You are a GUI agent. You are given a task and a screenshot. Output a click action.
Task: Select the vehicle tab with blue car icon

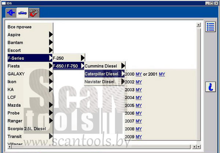click(x=22, y=13)
